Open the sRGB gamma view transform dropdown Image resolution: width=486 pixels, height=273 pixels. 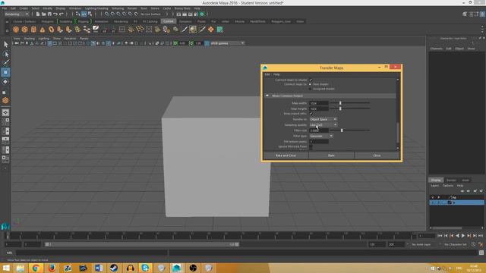click(227, 43)
